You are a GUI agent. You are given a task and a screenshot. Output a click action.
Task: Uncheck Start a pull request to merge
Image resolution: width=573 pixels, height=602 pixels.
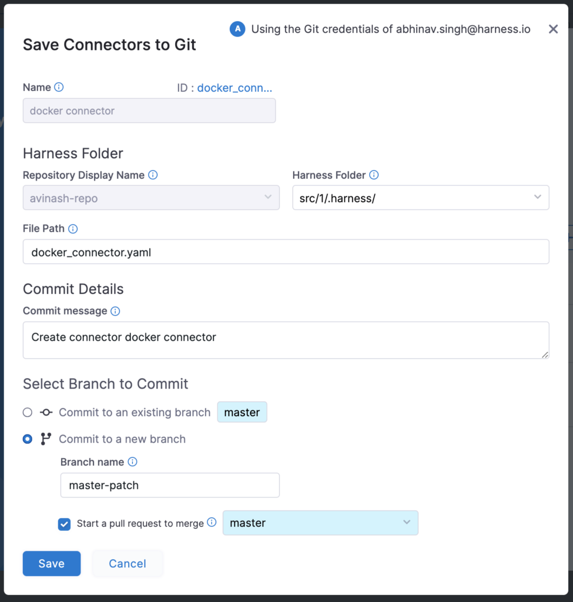[64, 524]
